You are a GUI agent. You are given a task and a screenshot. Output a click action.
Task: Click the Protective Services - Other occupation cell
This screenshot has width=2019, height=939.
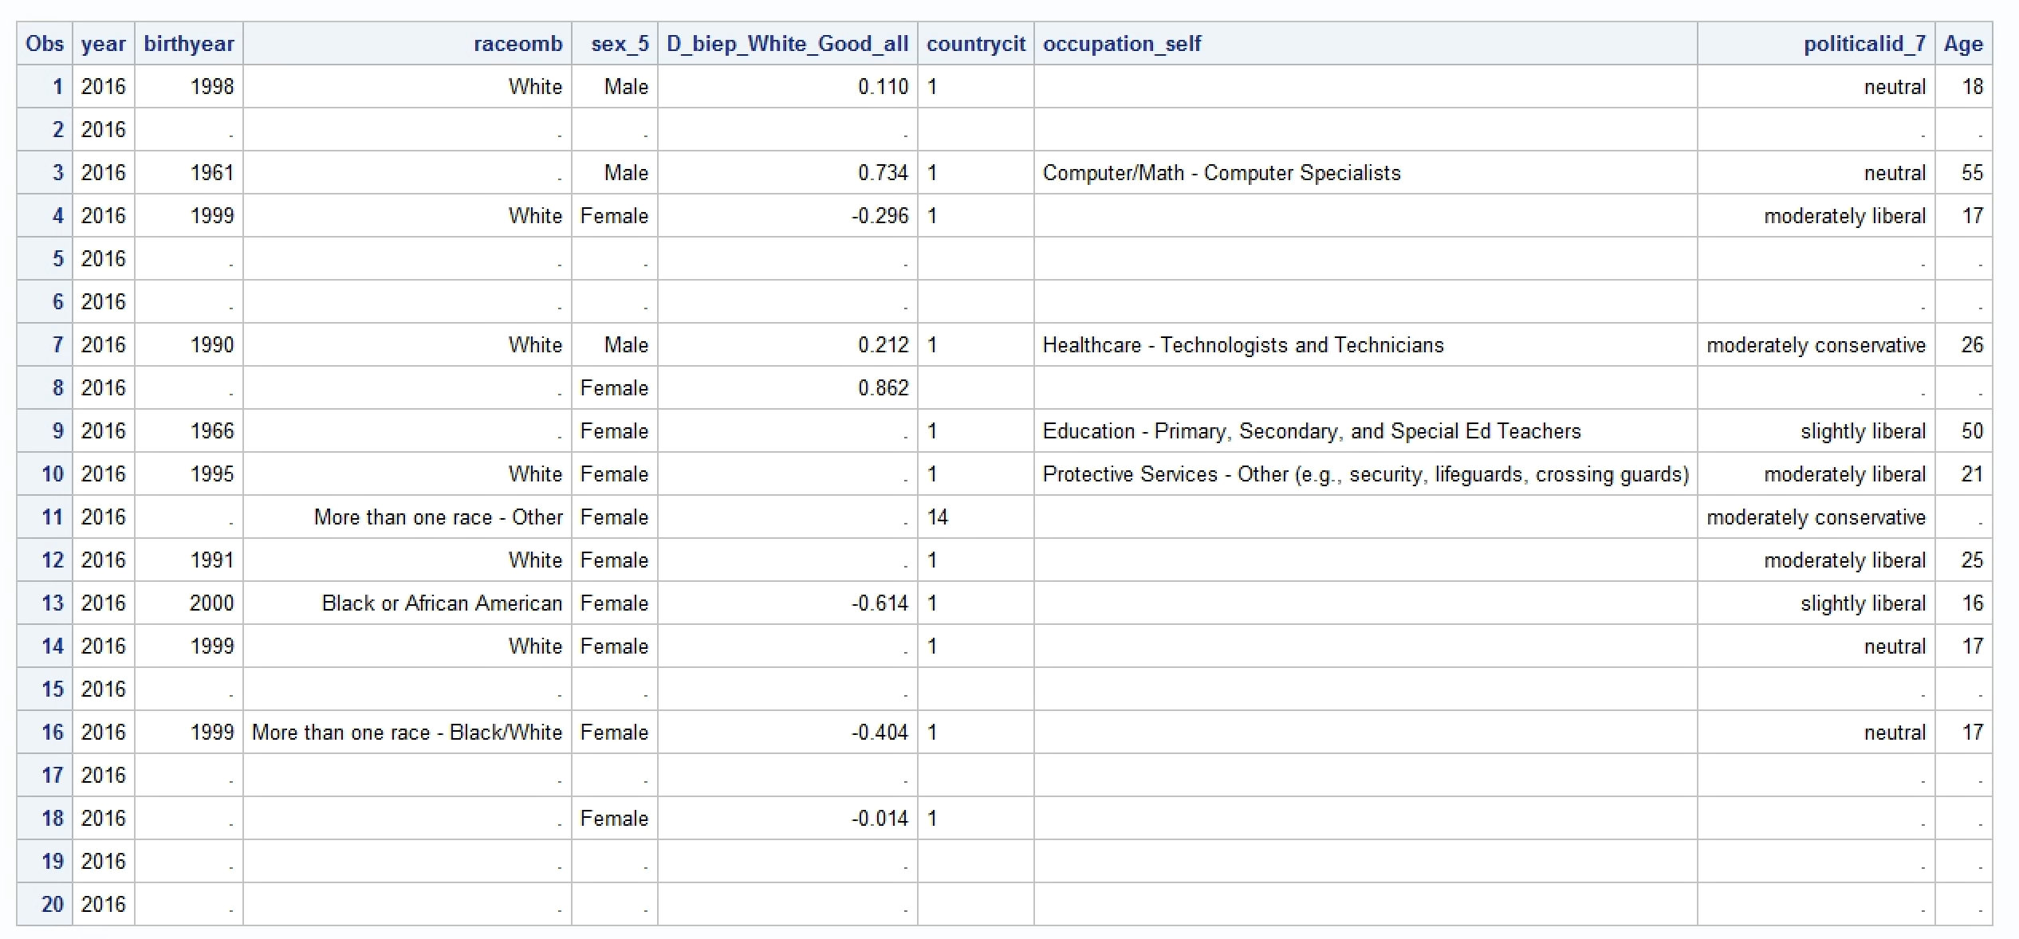click(1365, 474)
